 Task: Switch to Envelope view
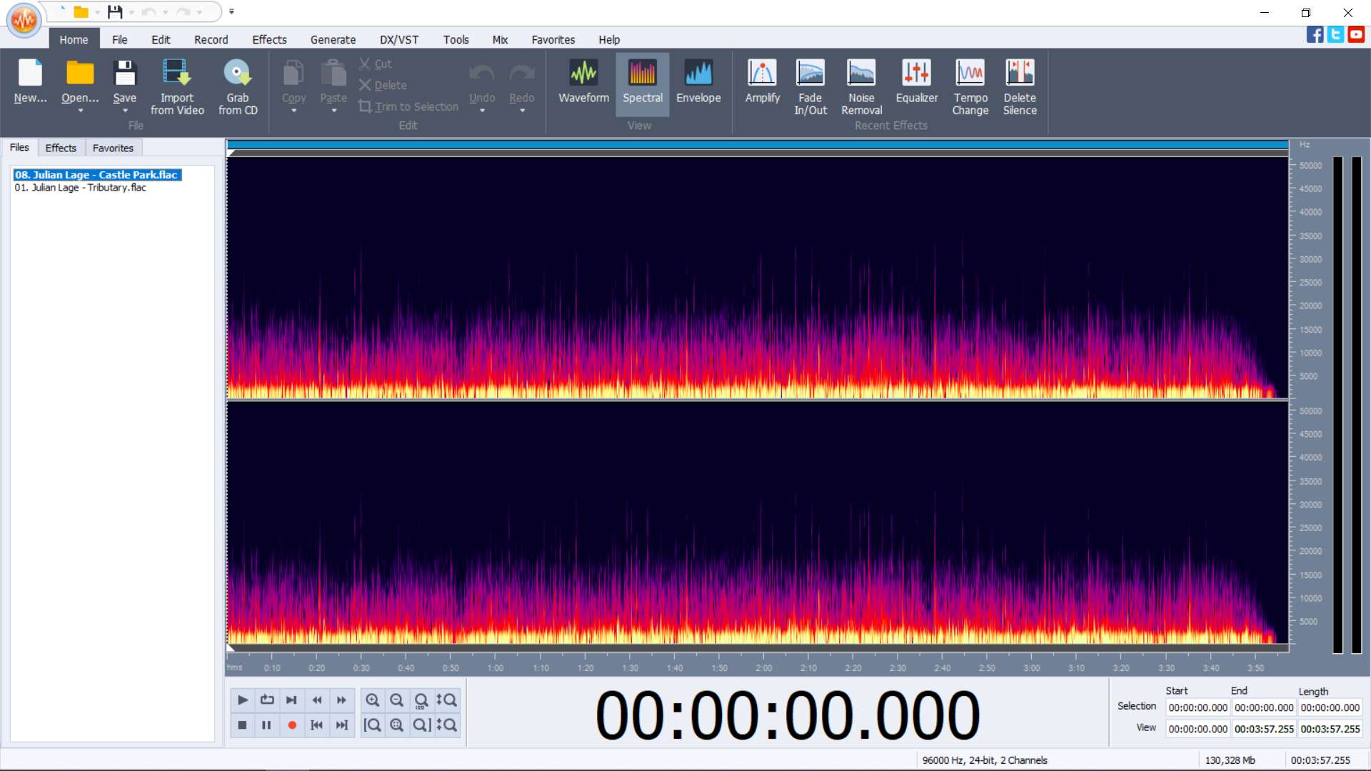click(x=698, y=82)
